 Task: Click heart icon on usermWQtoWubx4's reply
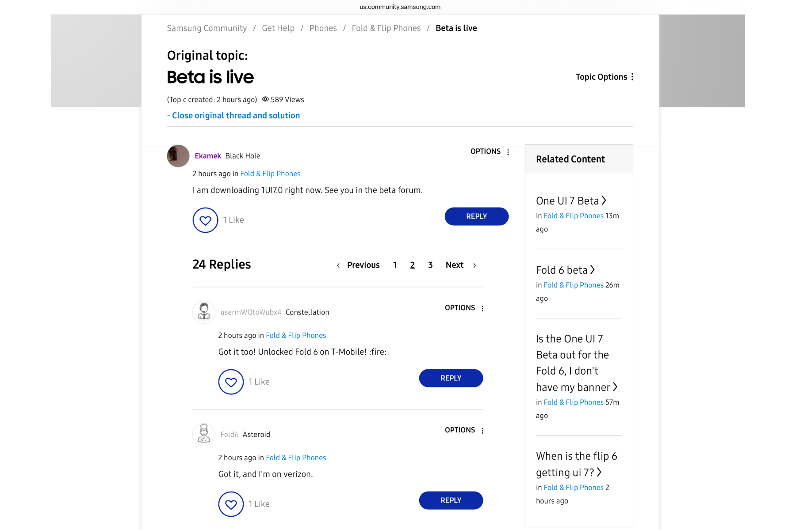coord(231,382)
